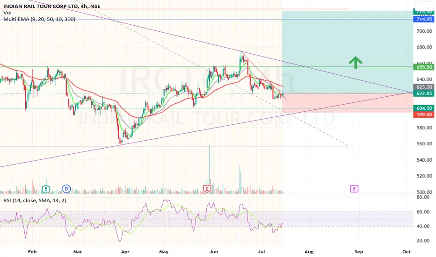
Task: Click the purple upcoming earnings E marker
Action: (354, 189)
